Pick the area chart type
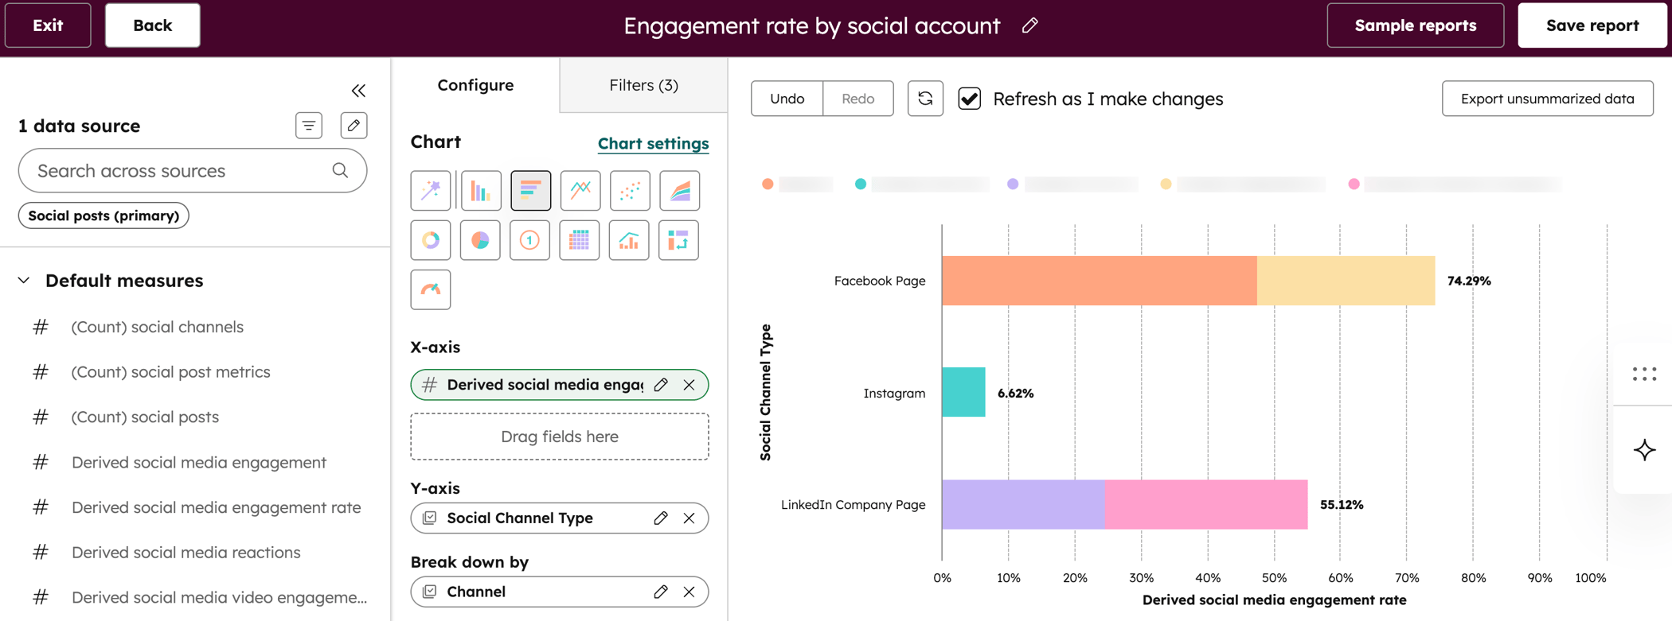 680,191
